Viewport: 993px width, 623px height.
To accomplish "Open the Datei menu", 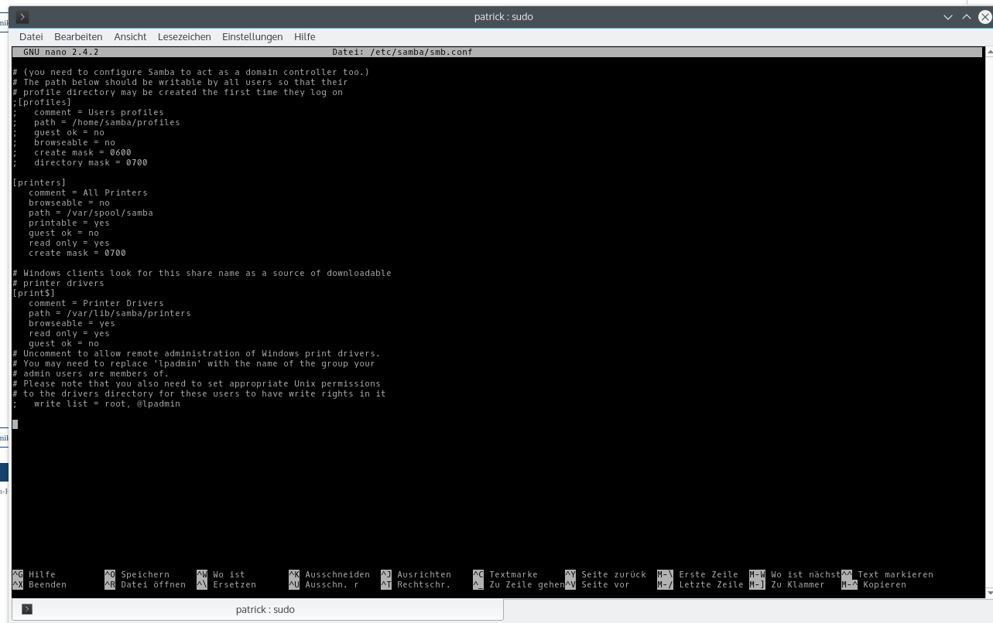I will tap(31, 36).
